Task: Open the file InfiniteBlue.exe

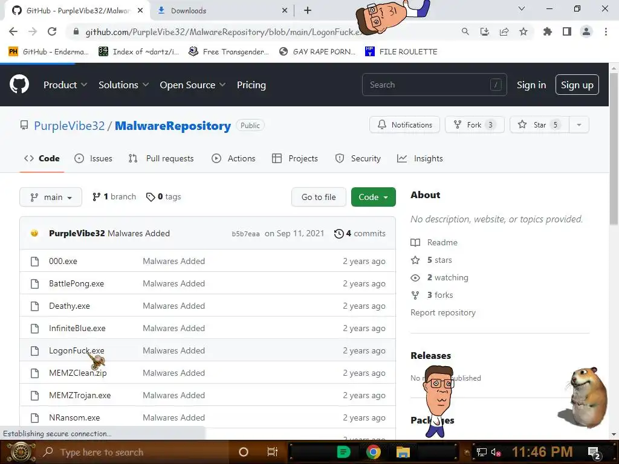Action: click(x=77, y=328)
